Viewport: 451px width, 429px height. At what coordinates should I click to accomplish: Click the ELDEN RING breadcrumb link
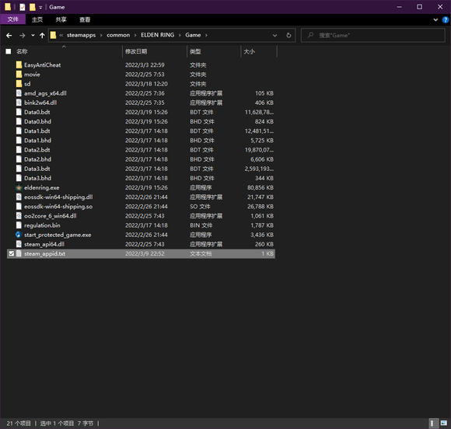[157, 35]
